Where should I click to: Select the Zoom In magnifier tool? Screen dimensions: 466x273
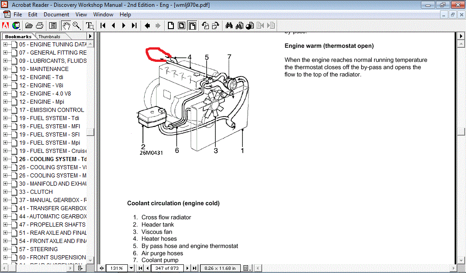click(x=76, y=25)
